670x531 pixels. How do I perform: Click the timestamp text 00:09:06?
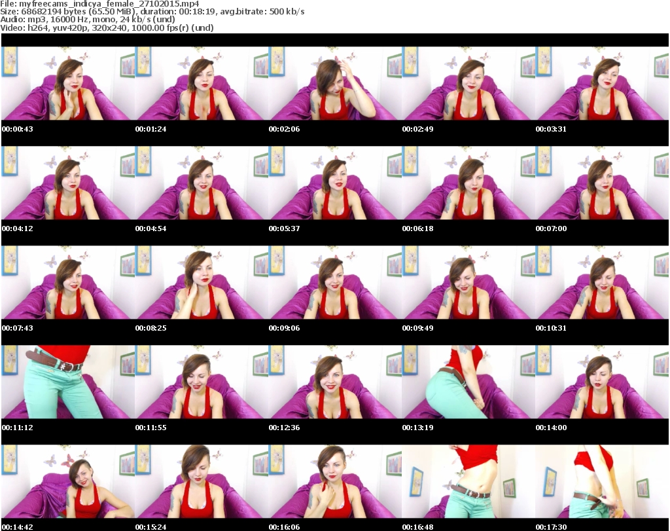[x=284, y=328]
